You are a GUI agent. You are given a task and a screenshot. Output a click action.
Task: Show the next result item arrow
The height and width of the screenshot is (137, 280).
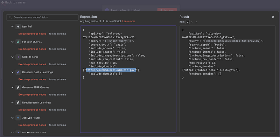(196, 22)
